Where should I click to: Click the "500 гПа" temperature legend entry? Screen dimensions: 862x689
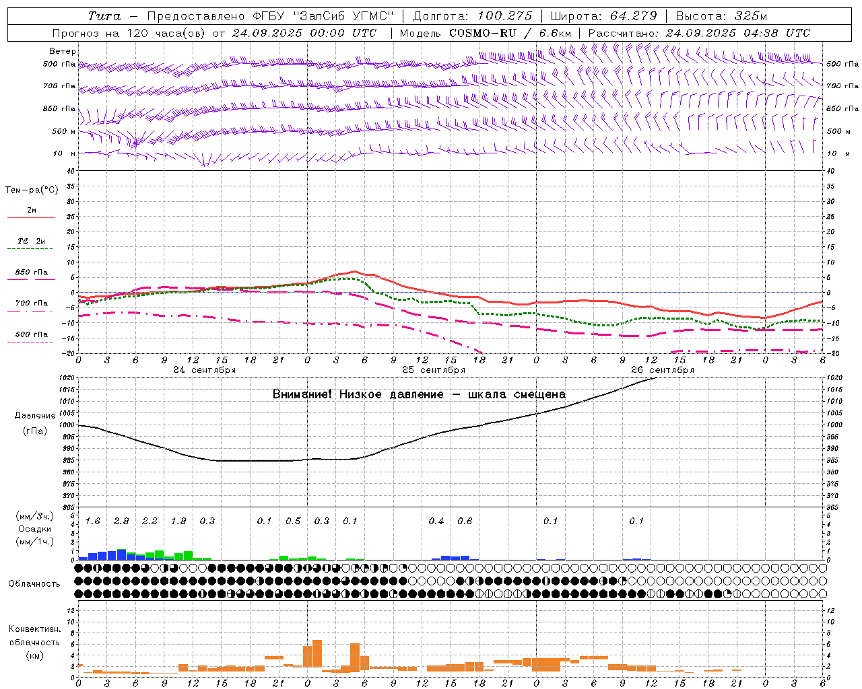(x=32, y=334)
